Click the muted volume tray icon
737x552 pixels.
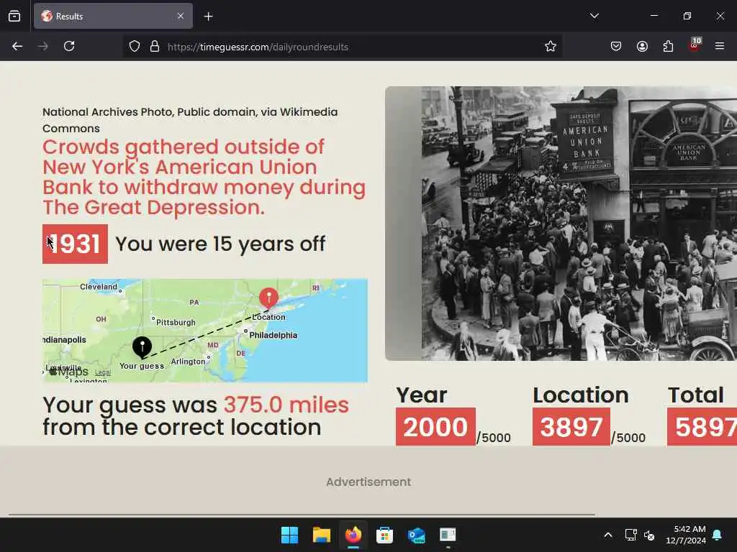649,535
